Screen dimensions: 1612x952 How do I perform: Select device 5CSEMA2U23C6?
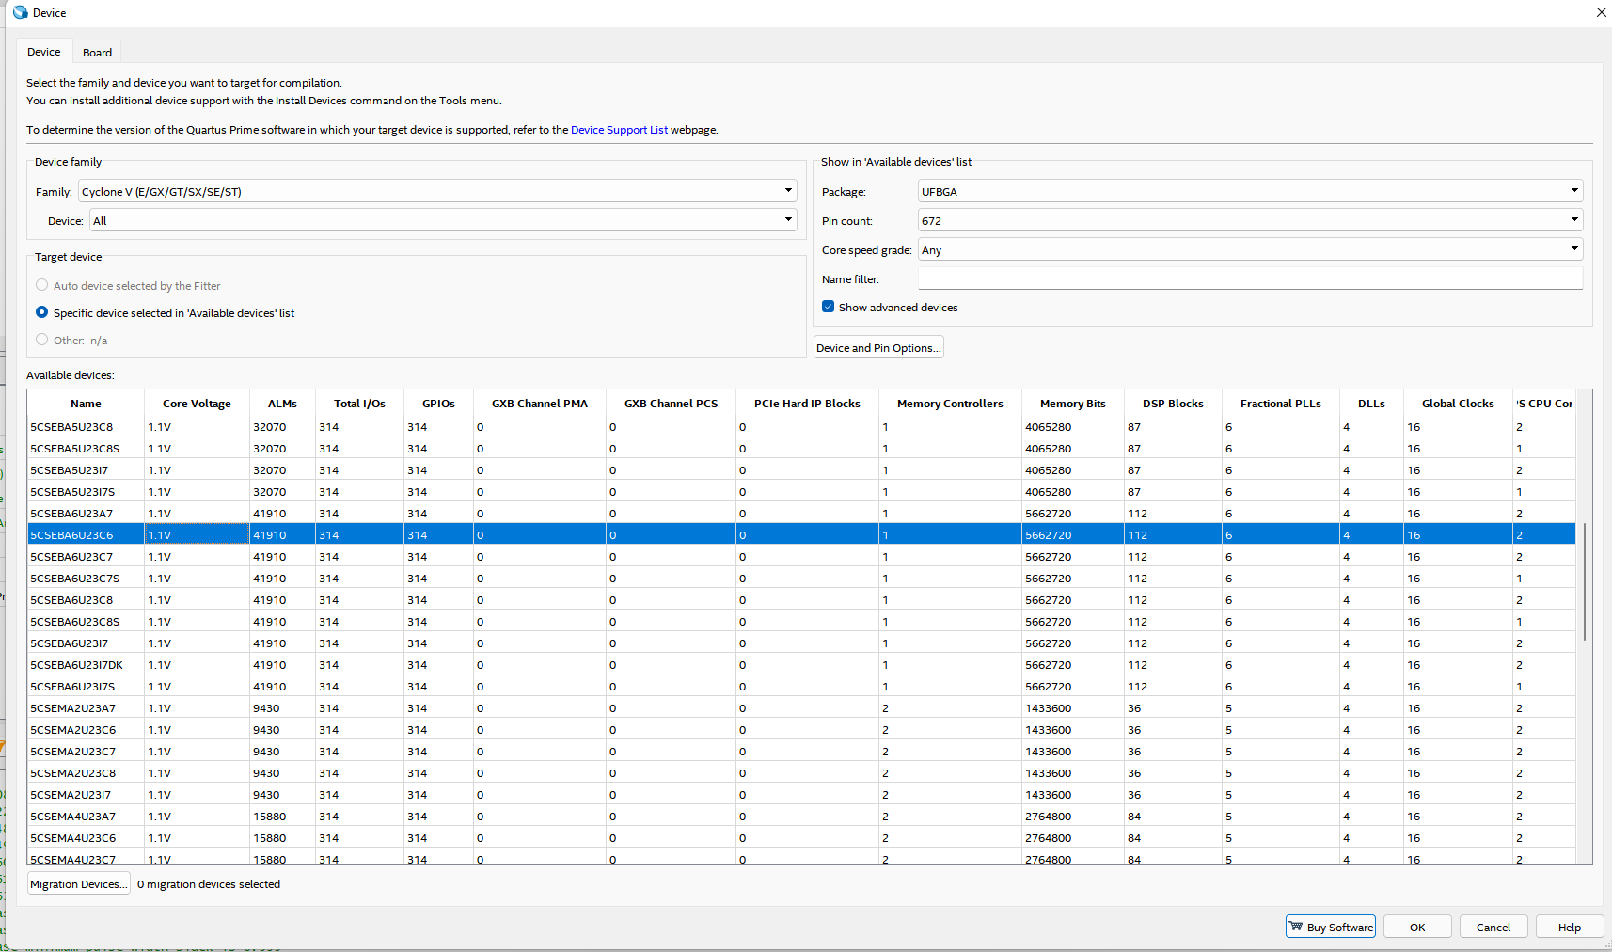click(x=801, y=729)
